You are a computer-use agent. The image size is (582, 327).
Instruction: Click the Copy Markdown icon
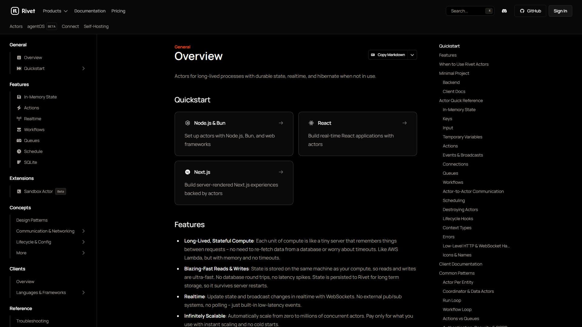[x=373, y=55]
